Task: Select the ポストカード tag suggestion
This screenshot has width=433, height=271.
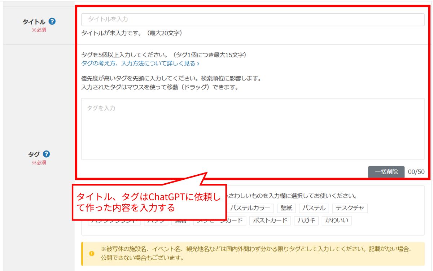Action: point(270,220)
